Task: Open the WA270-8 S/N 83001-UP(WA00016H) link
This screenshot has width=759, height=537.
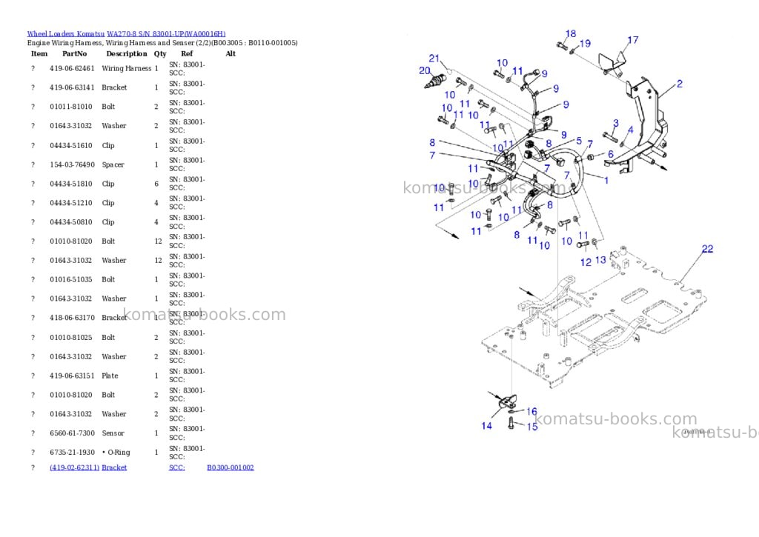Action: 166,34
